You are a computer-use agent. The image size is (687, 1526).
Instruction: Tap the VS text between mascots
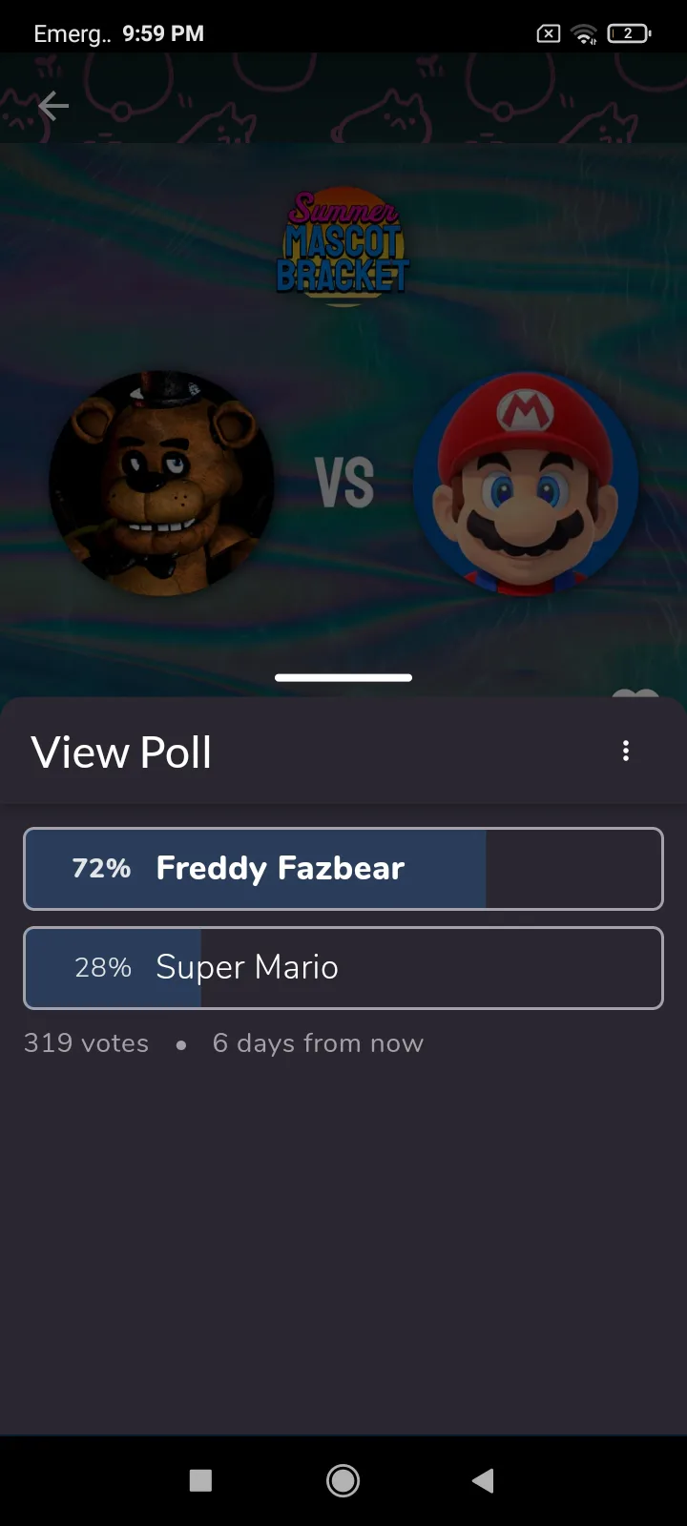[x=344, y=483]
